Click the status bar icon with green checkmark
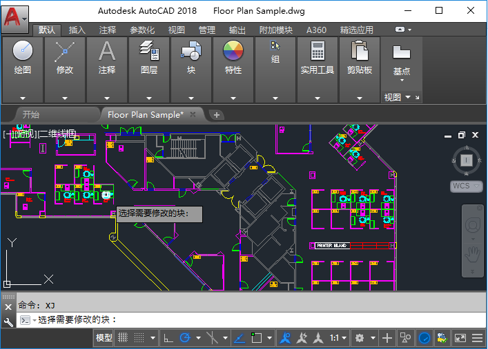This screenshot has height=349, width=488. point(442,338)
